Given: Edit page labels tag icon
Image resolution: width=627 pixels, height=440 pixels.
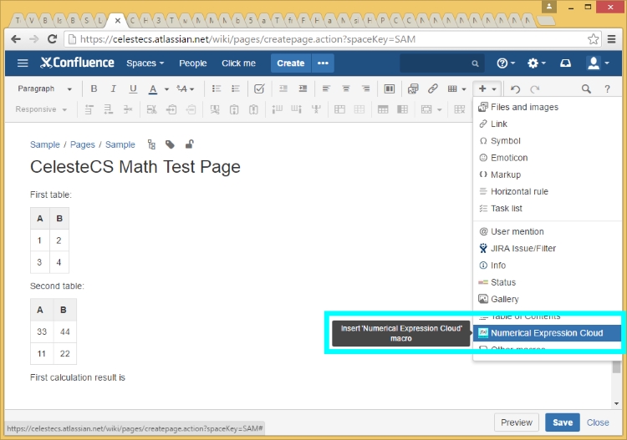Looking at the screenshot, I should (x=170, y=144).
